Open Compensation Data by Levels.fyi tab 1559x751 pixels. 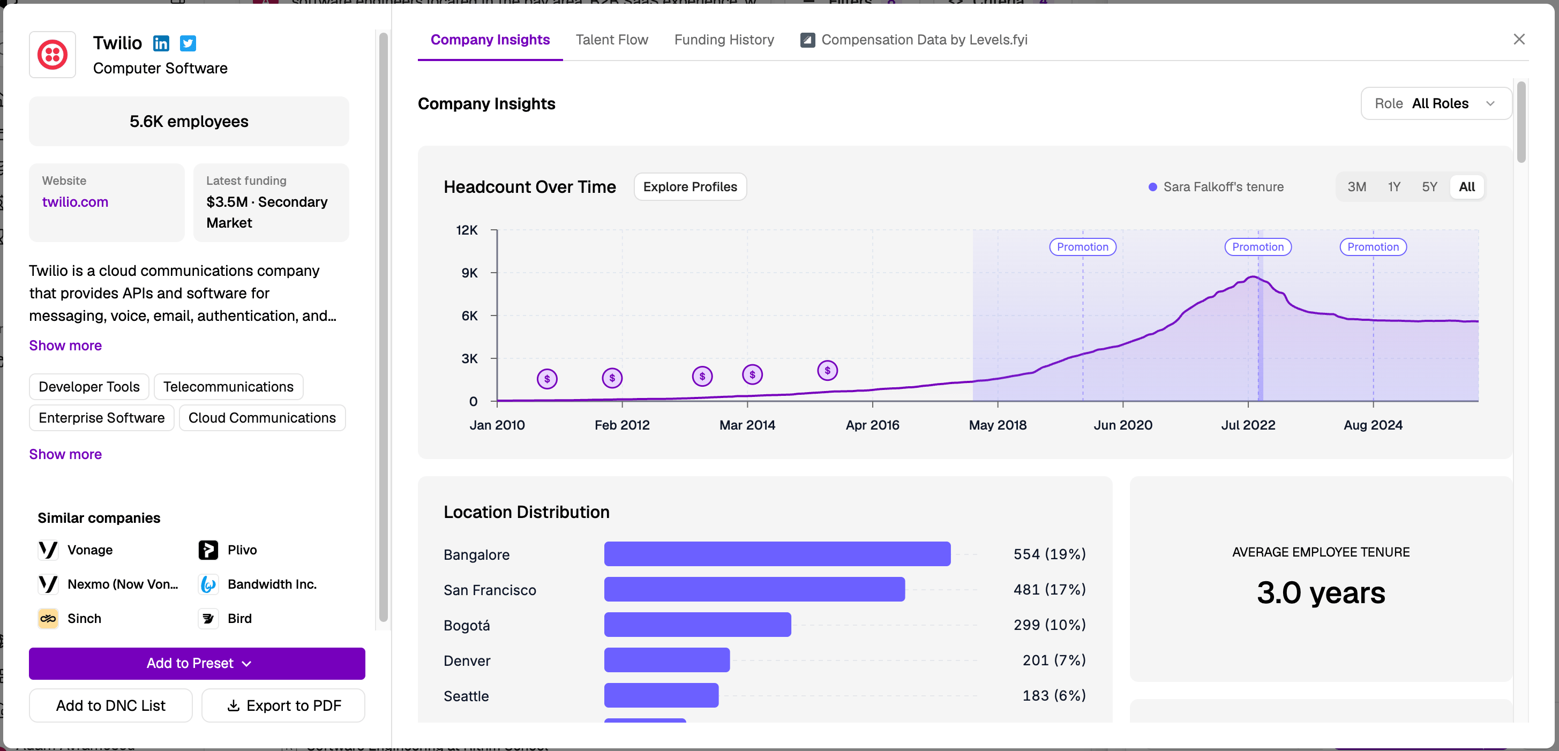pyautogui.click(x=914, y=40)
